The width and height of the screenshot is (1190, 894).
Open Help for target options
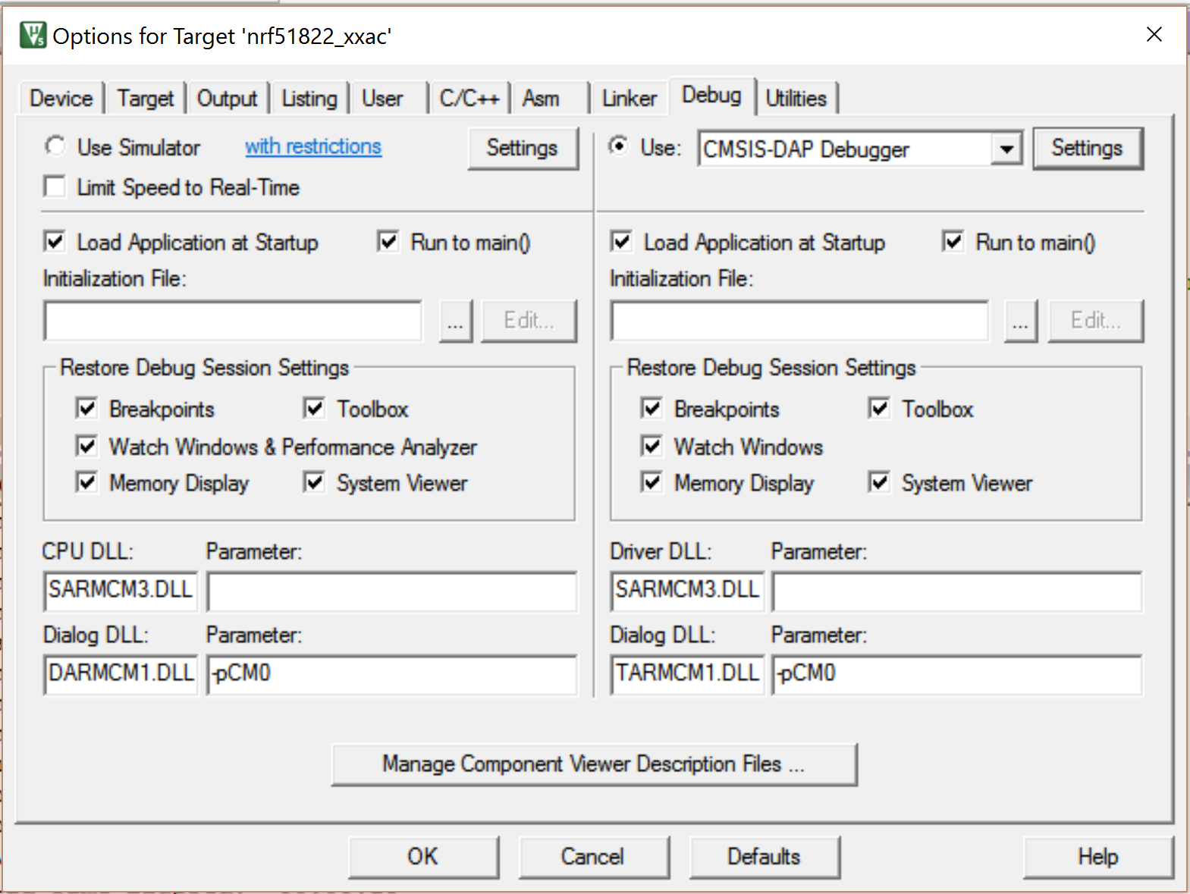point(1098,857)
